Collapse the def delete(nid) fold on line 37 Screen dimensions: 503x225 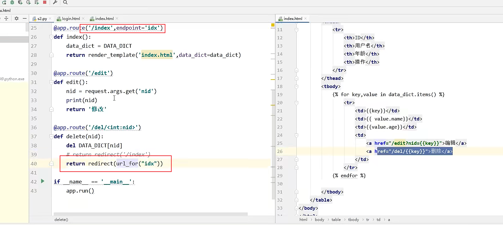(x=51, y=136)
